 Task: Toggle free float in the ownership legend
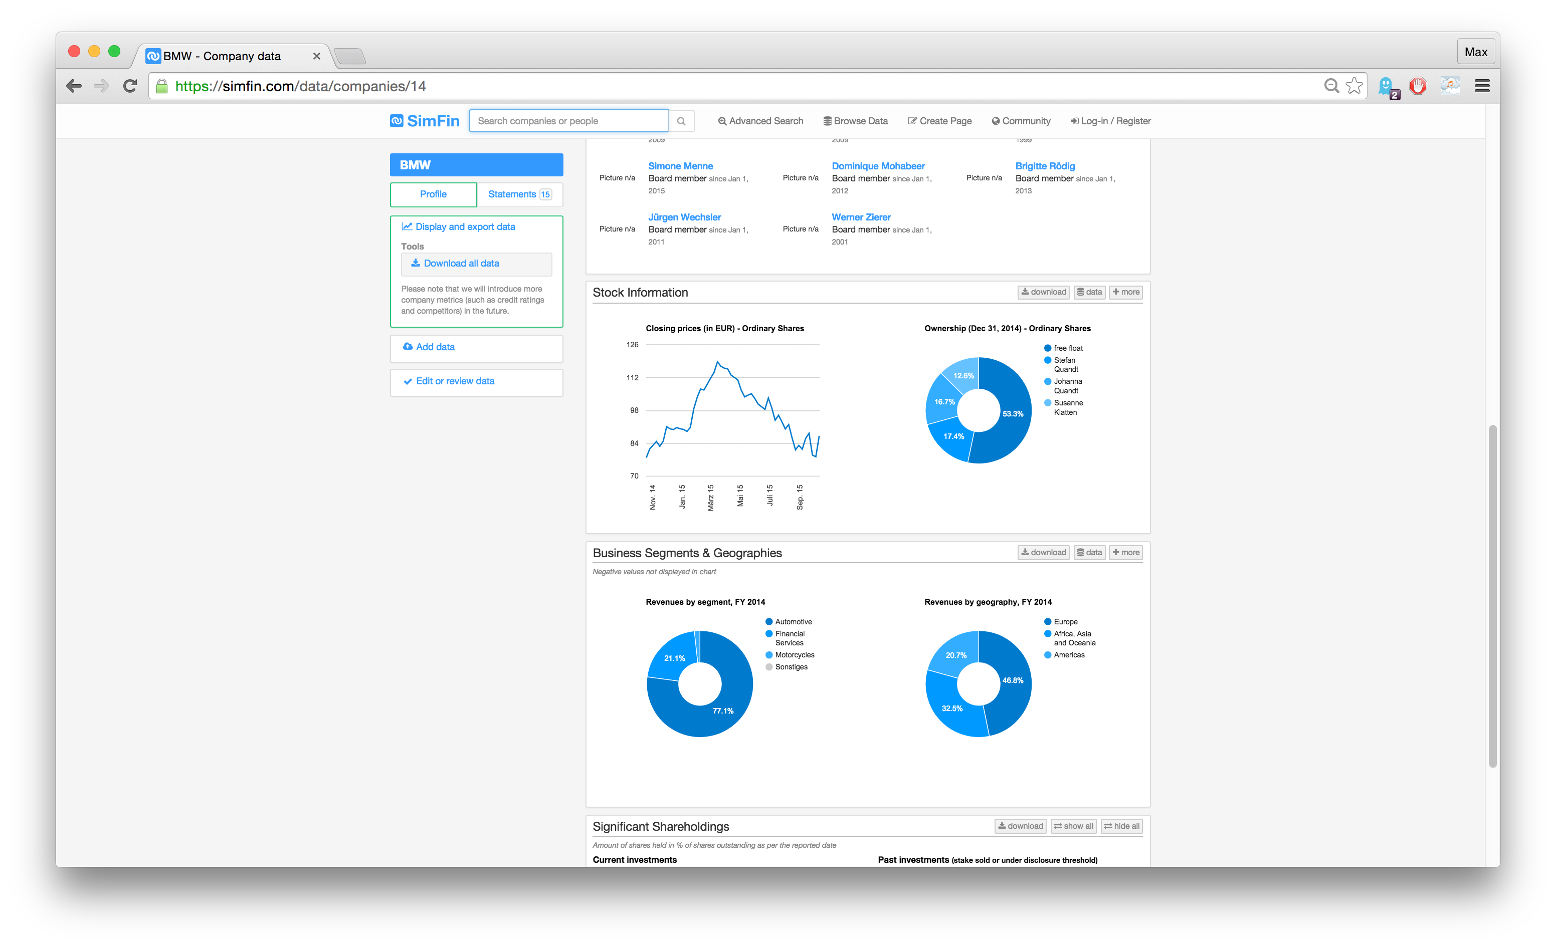tap(1067, 349)
